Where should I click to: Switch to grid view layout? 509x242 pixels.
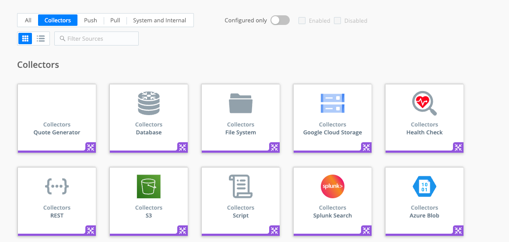click(25, 39)
